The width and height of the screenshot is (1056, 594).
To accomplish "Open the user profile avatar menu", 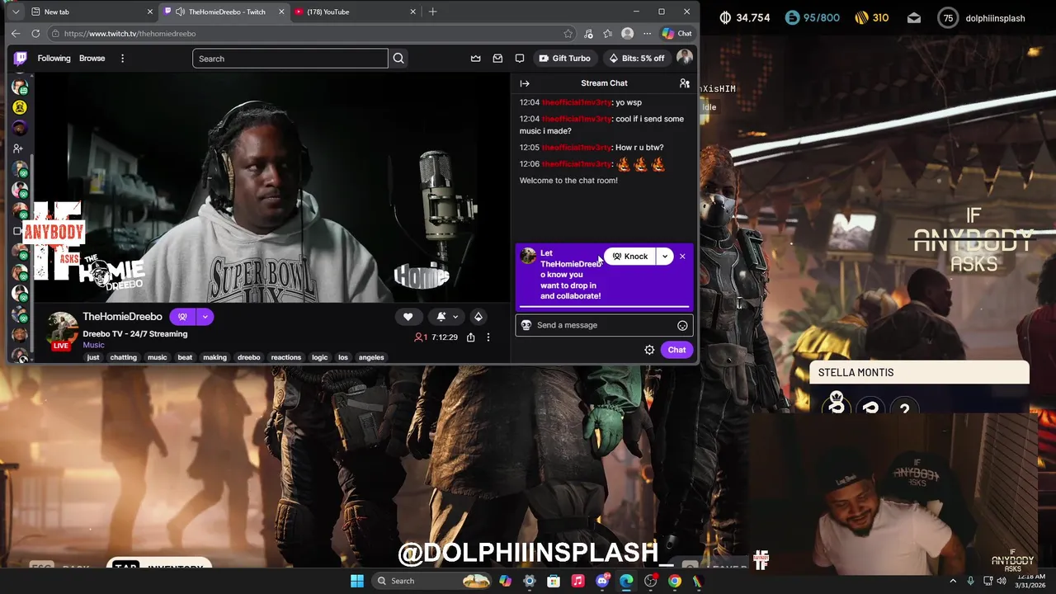I will point(684,58).
